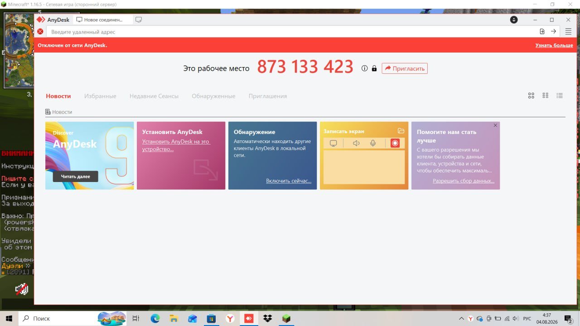The height and width of the screenshot is (326, 580).
Task: Click the Читать далее button
Action: (75, 177)
